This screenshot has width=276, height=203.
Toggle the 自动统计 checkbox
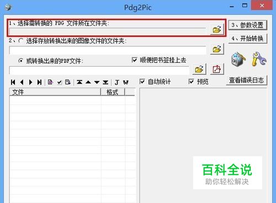point(142,81)
